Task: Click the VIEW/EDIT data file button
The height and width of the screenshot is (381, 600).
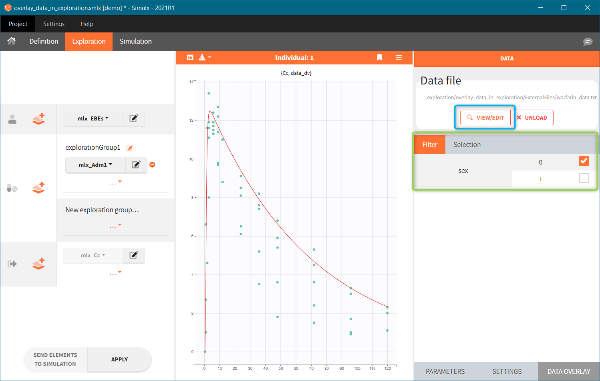Action: click(x=485, y=118)
